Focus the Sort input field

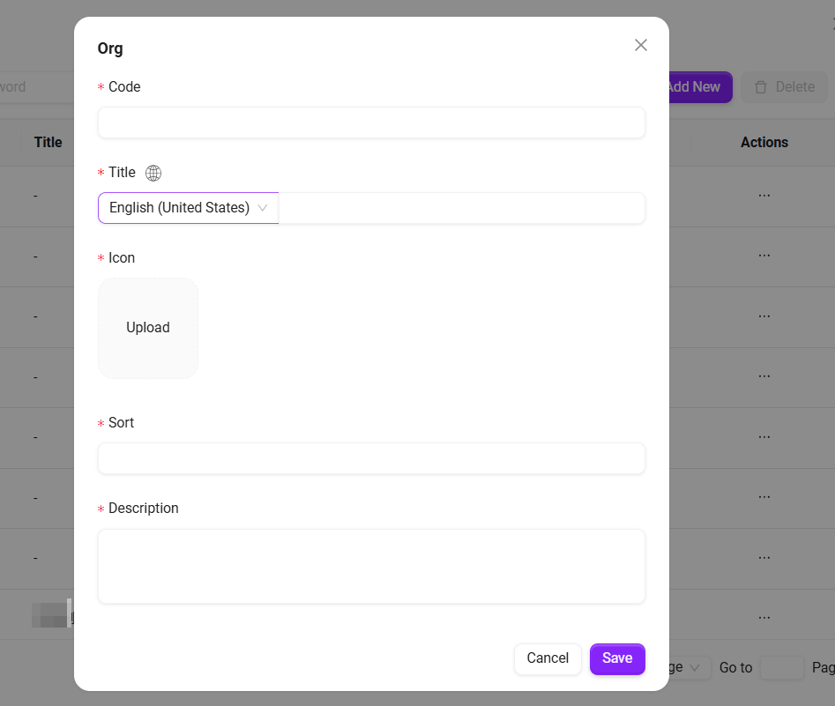(371, 458)
